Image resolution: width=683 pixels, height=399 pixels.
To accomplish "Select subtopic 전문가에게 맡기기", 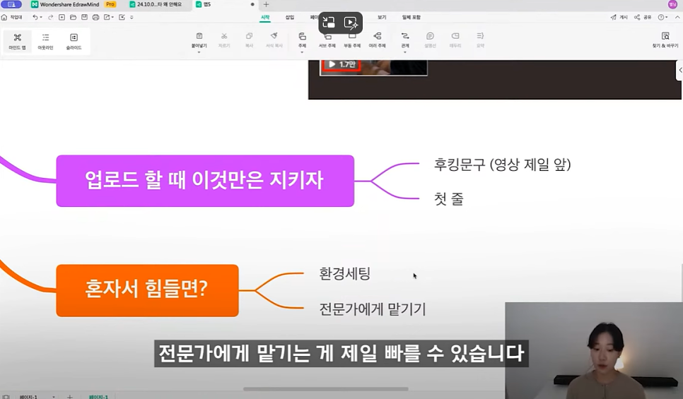I will pyautogui.click(x=373, y=309).
